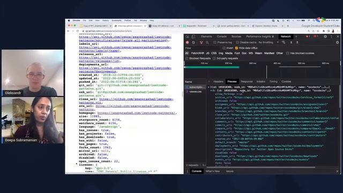Click the DevTools inspect element icon
343x193 pixels.
[188, 36]
